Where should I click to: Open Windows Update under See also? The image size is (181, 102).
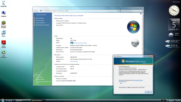(40, 79)
